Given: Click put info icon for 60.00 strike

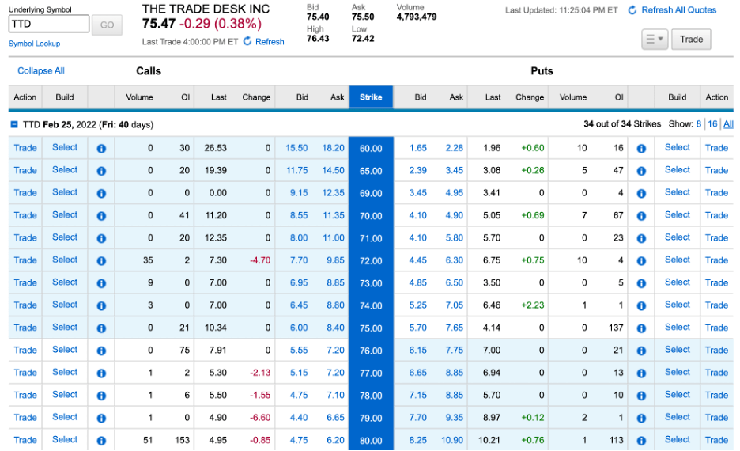Looking at the screenshot, I should [641, 148].
